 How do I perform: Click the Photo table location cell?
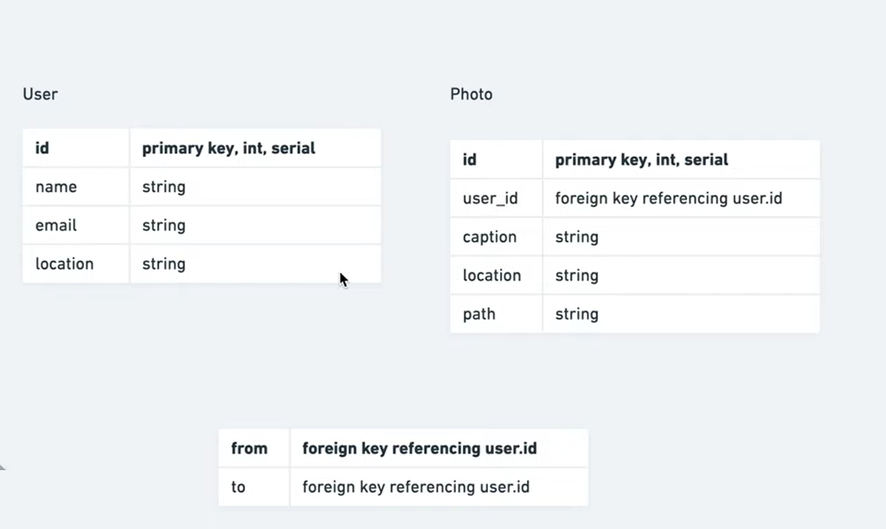496,275
